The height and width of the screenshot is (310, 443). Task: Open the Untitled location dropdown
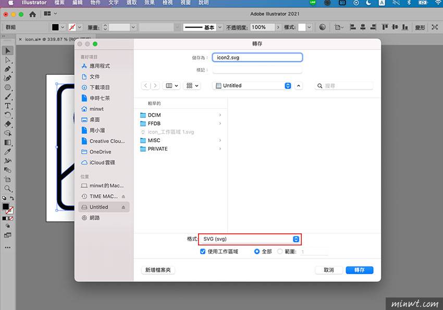[252, 85]
